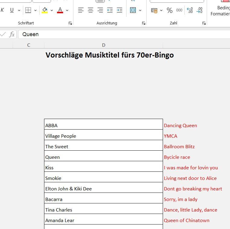The height and width of the screenshot is (229, 230).
Task: Decrease the cell indent
Action: click(110, 10)
